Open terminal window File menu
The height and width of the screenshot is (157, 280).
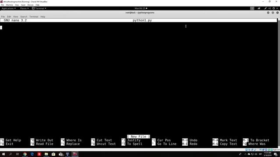(3, 17)
